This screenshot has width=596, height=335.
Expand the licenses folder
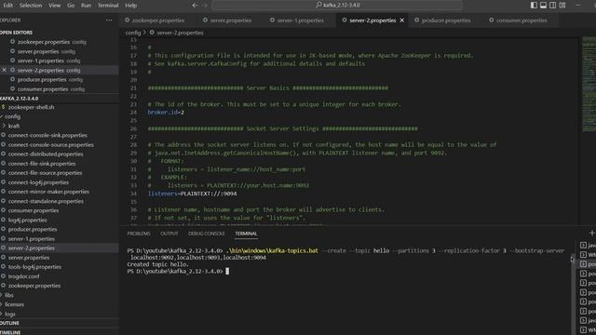[14, 304]
